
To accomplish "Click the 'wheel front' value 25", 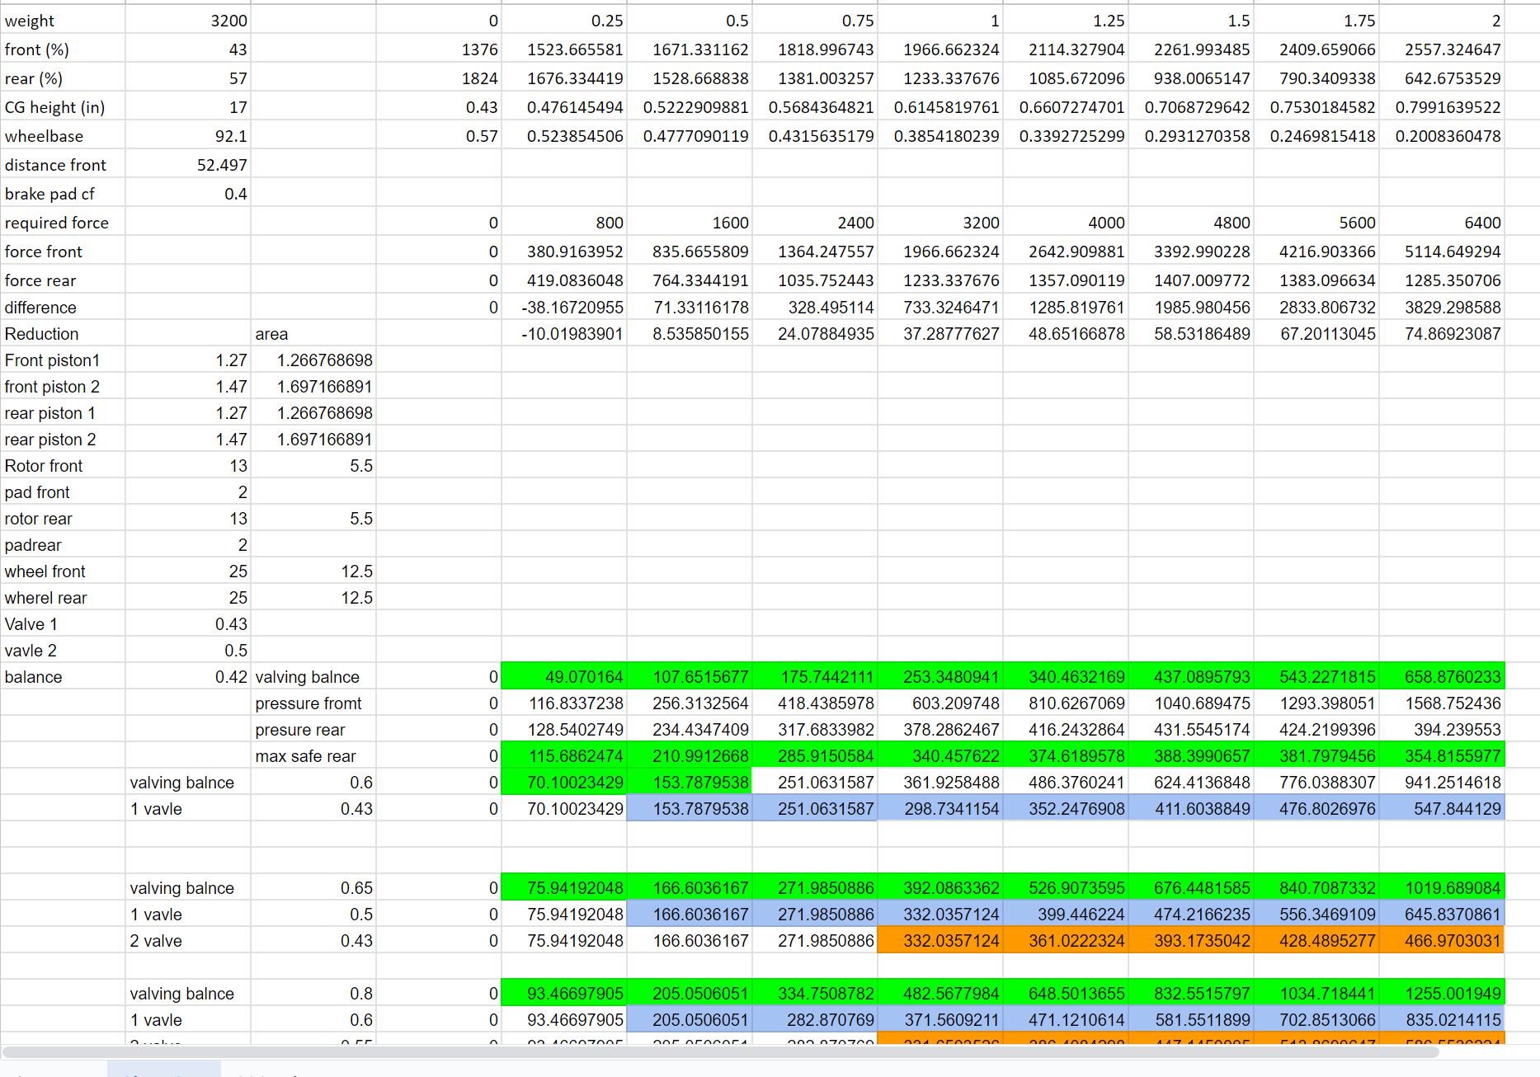I will tap(188, 571).
